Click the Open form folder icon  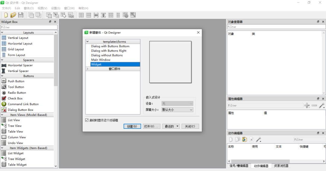13,15
